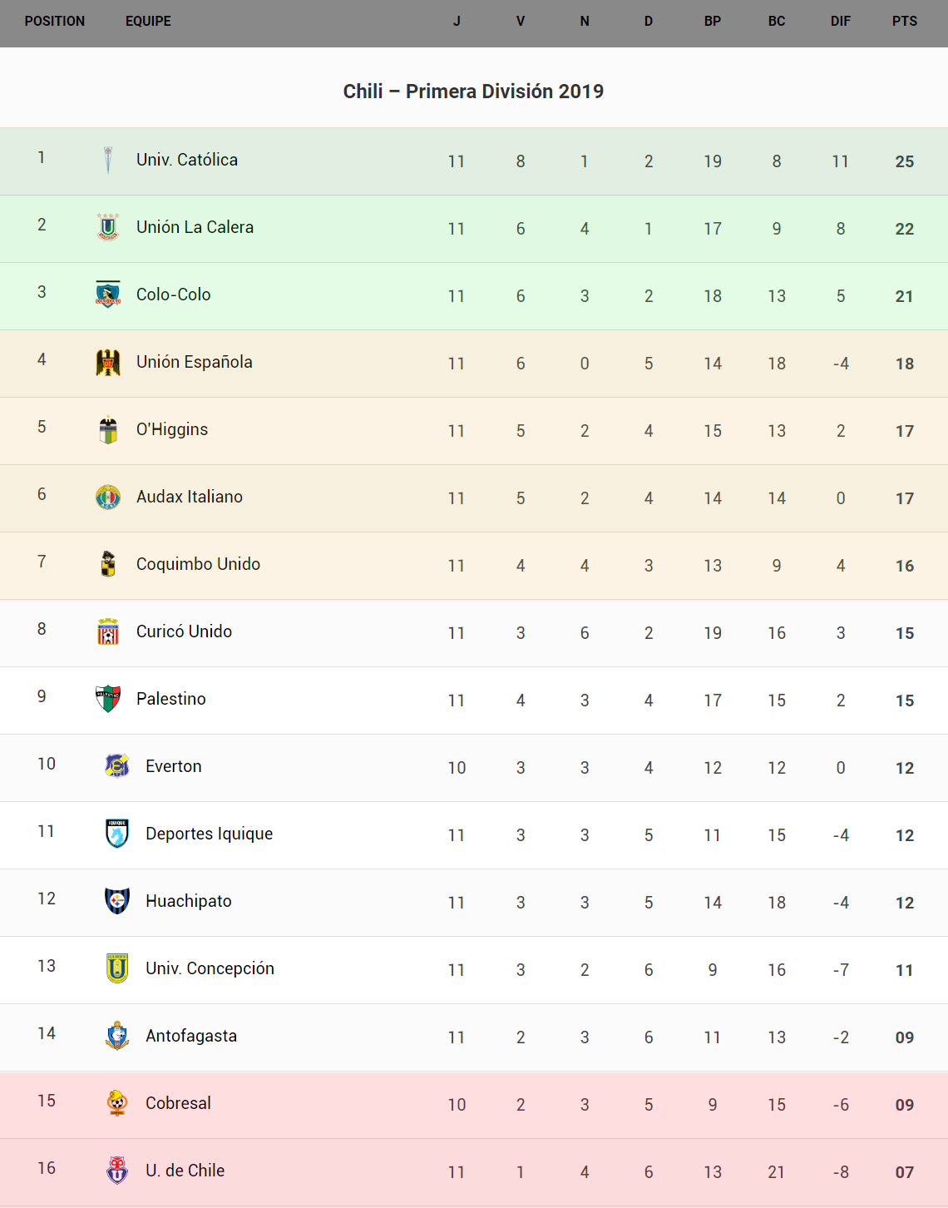Screen dimensions: 948x1208
Task: Click the Univ. Católica club crest
Action: coord(108,160)
